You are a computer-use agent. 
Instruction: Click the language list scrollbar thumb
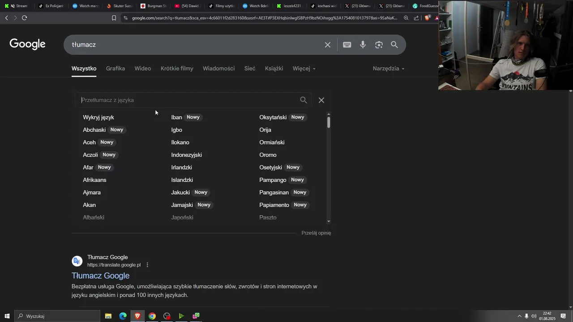(329, 122)
